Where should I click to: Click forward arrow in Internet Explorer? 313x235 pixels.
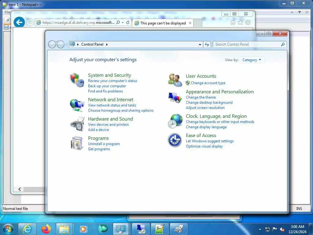tap(30, 22)
